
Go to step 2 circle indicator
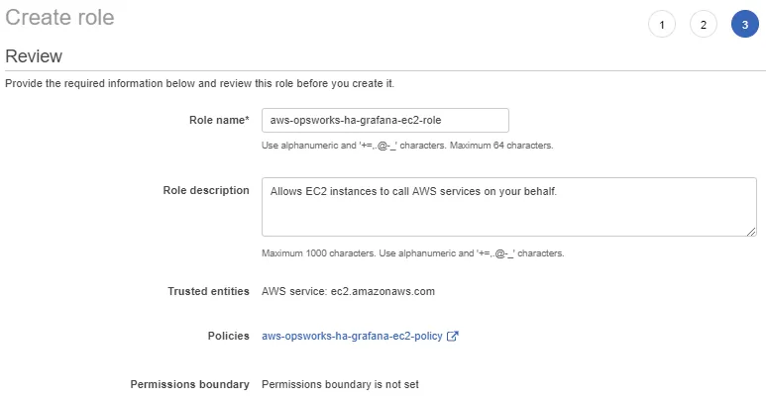[703, 25]
